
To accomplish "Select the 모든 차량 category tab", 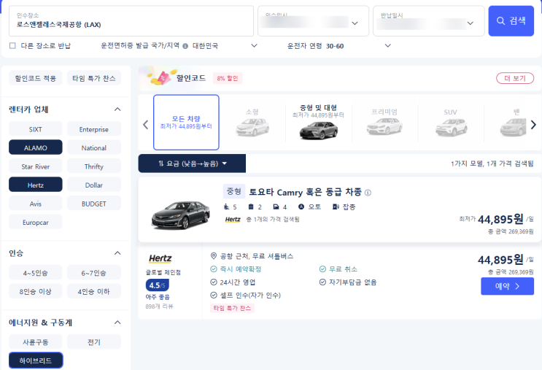I will pos(186,123).
